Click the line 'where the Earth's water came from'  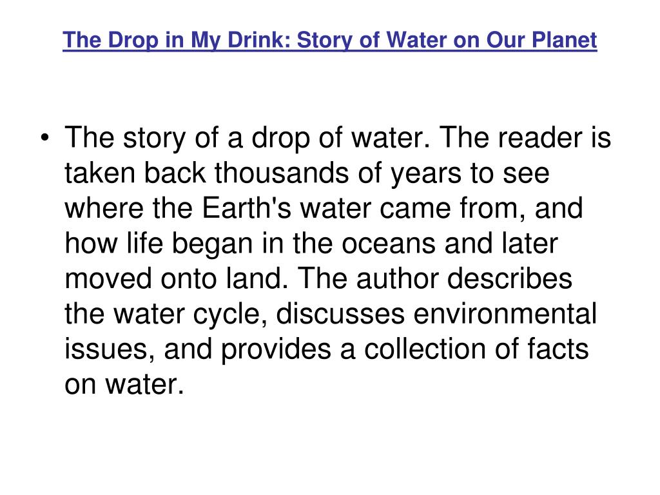[x=324, y=208]
